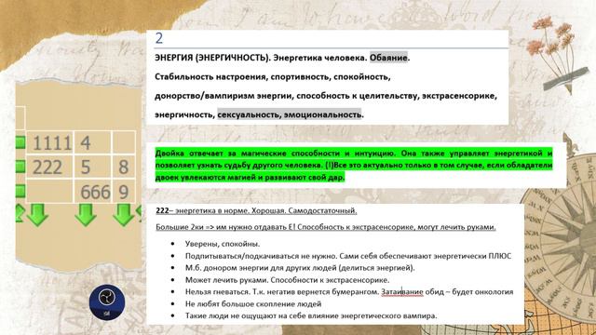Click the highlighted word "Обаяние"

pyautogui.click(x=388, y=58)
